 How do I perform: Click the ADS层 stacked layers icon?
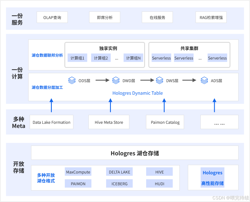pos(204,80)
